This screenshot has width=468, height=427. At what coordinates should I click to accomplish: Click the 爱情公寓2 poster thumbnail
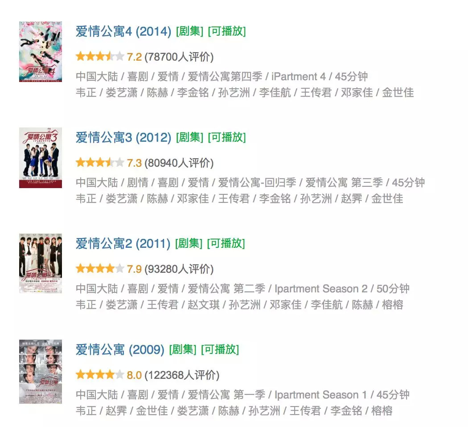click(41, 263)
